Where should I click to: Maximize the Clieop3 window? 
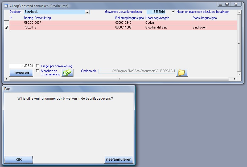227,5
